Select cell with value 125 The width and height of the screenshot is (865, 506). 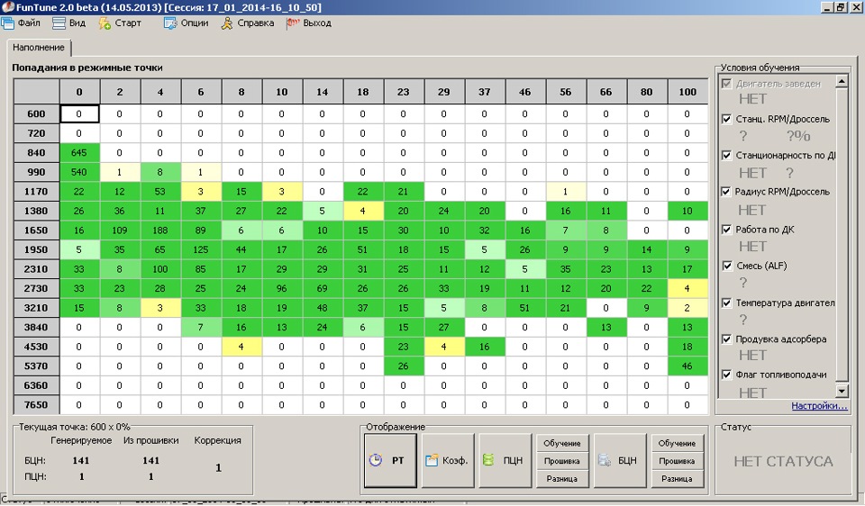click(x=200, y=249)
